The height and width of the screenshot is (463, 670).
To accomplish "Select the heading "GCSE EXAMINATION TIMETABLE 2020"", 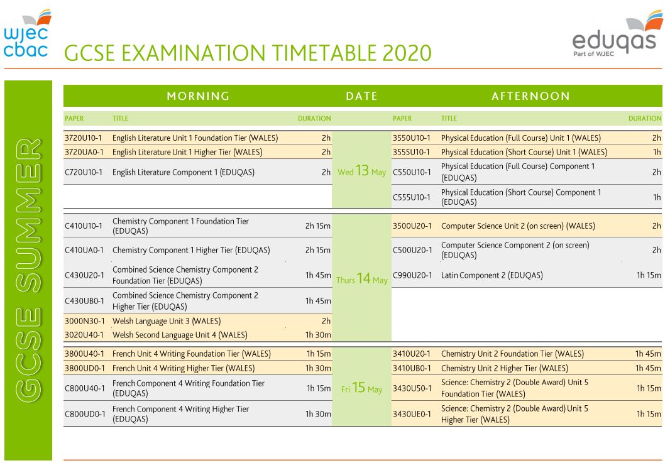I will tap(248, 53).
